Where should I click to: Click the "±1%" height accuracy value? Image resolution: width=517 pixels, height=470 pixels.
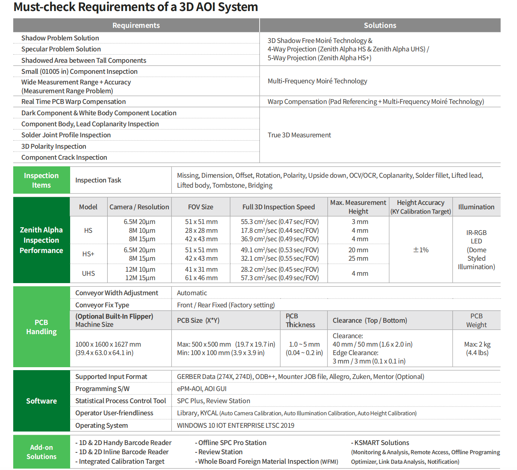click(x=420, y=250)
